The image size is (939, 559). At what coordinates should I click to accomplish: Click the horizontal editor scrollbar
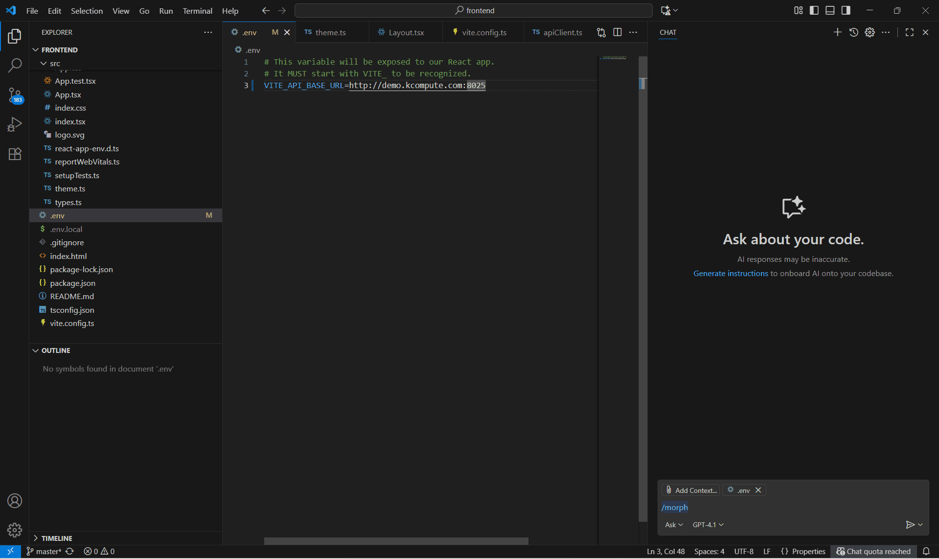(x=396, y=541)
